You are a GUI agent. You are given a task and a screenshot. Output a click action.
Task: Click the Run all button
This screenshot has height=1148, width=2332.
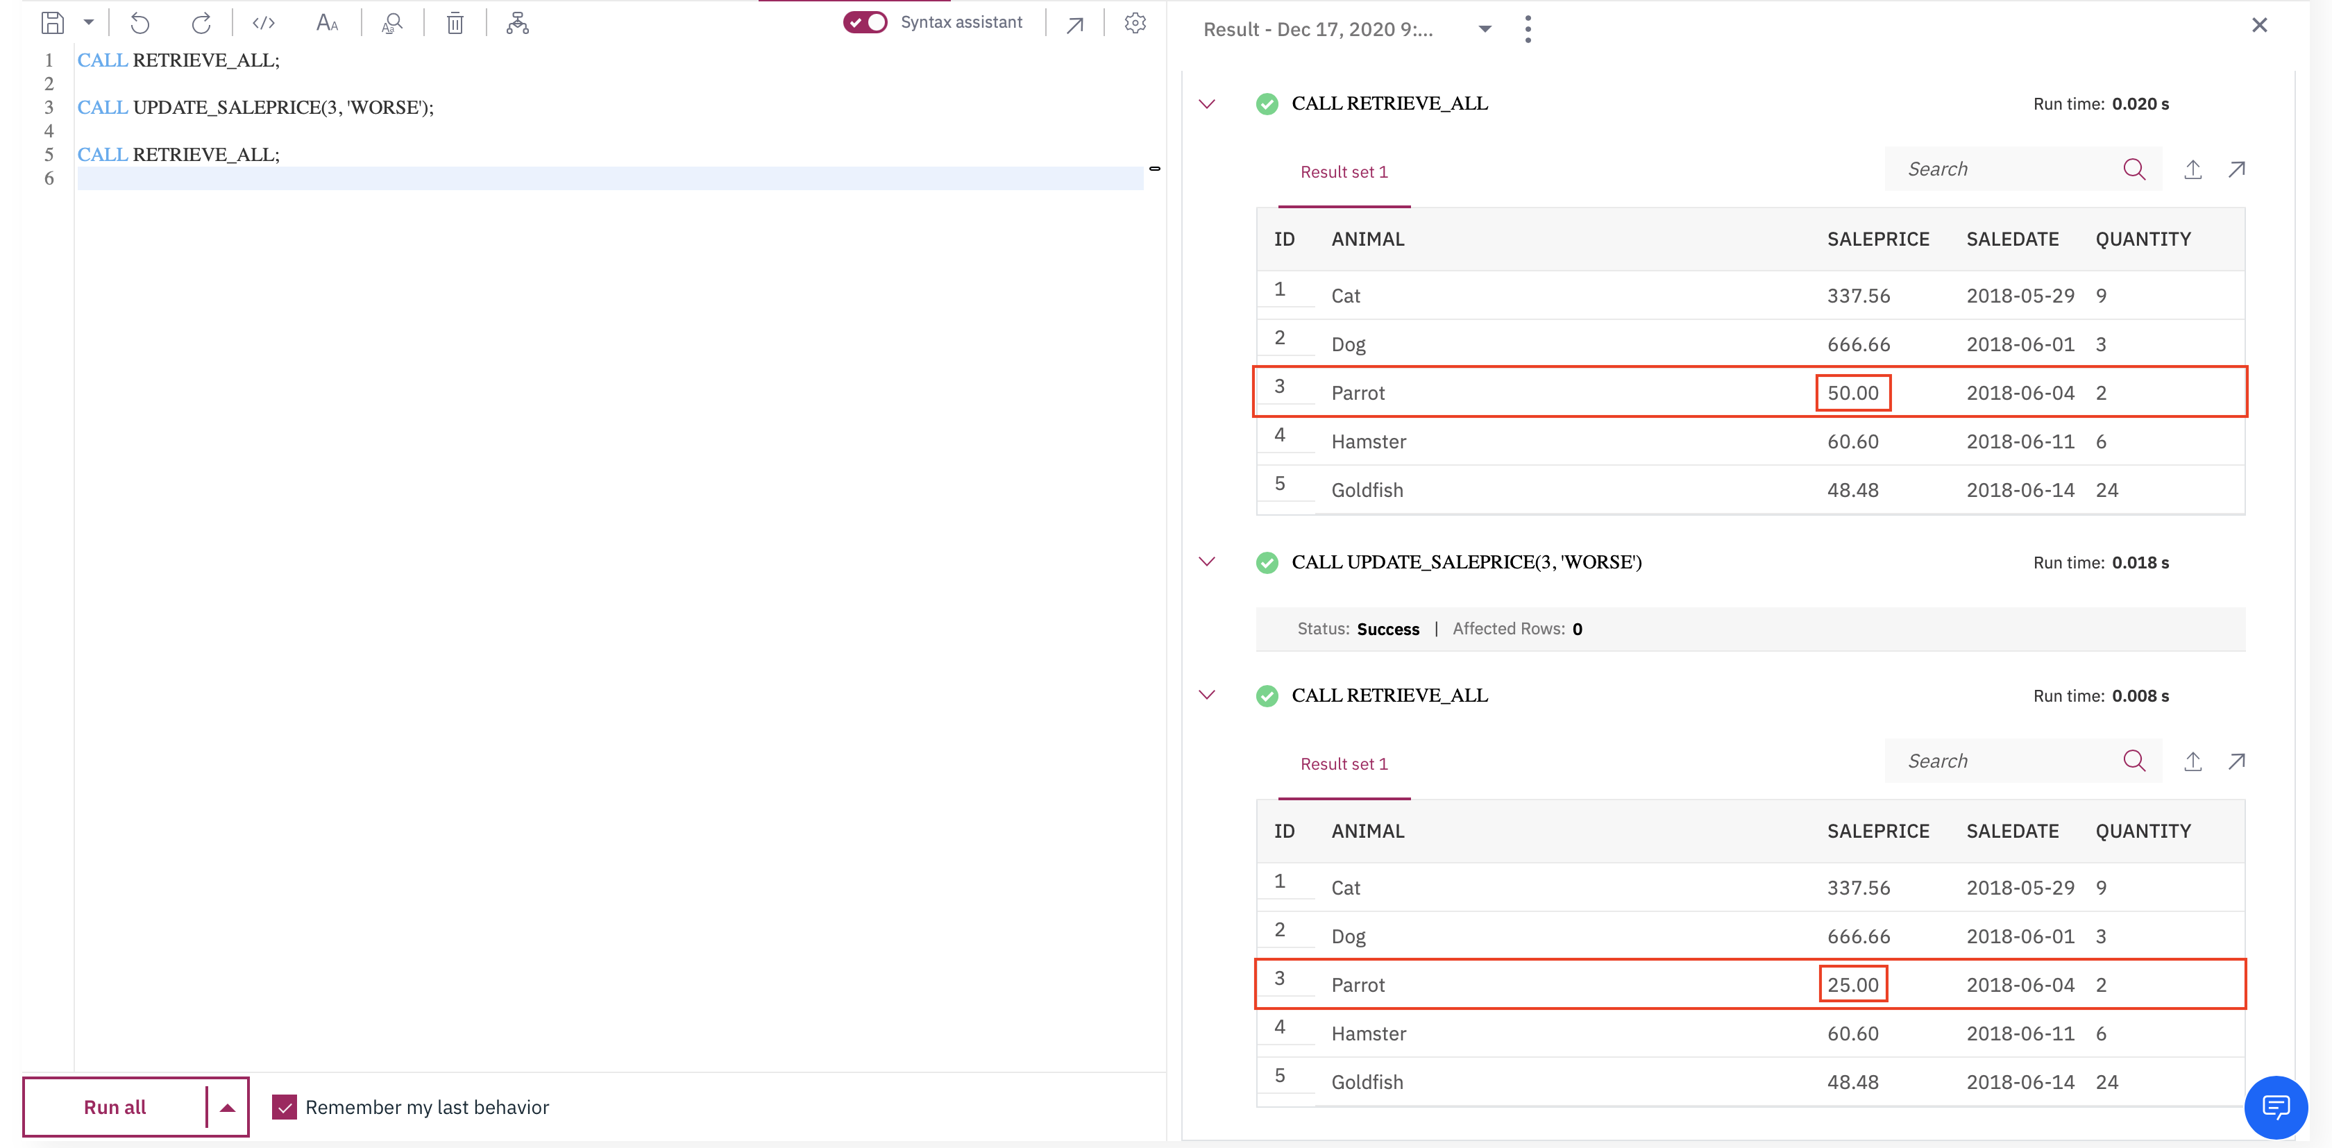[x=115, y=1106]
